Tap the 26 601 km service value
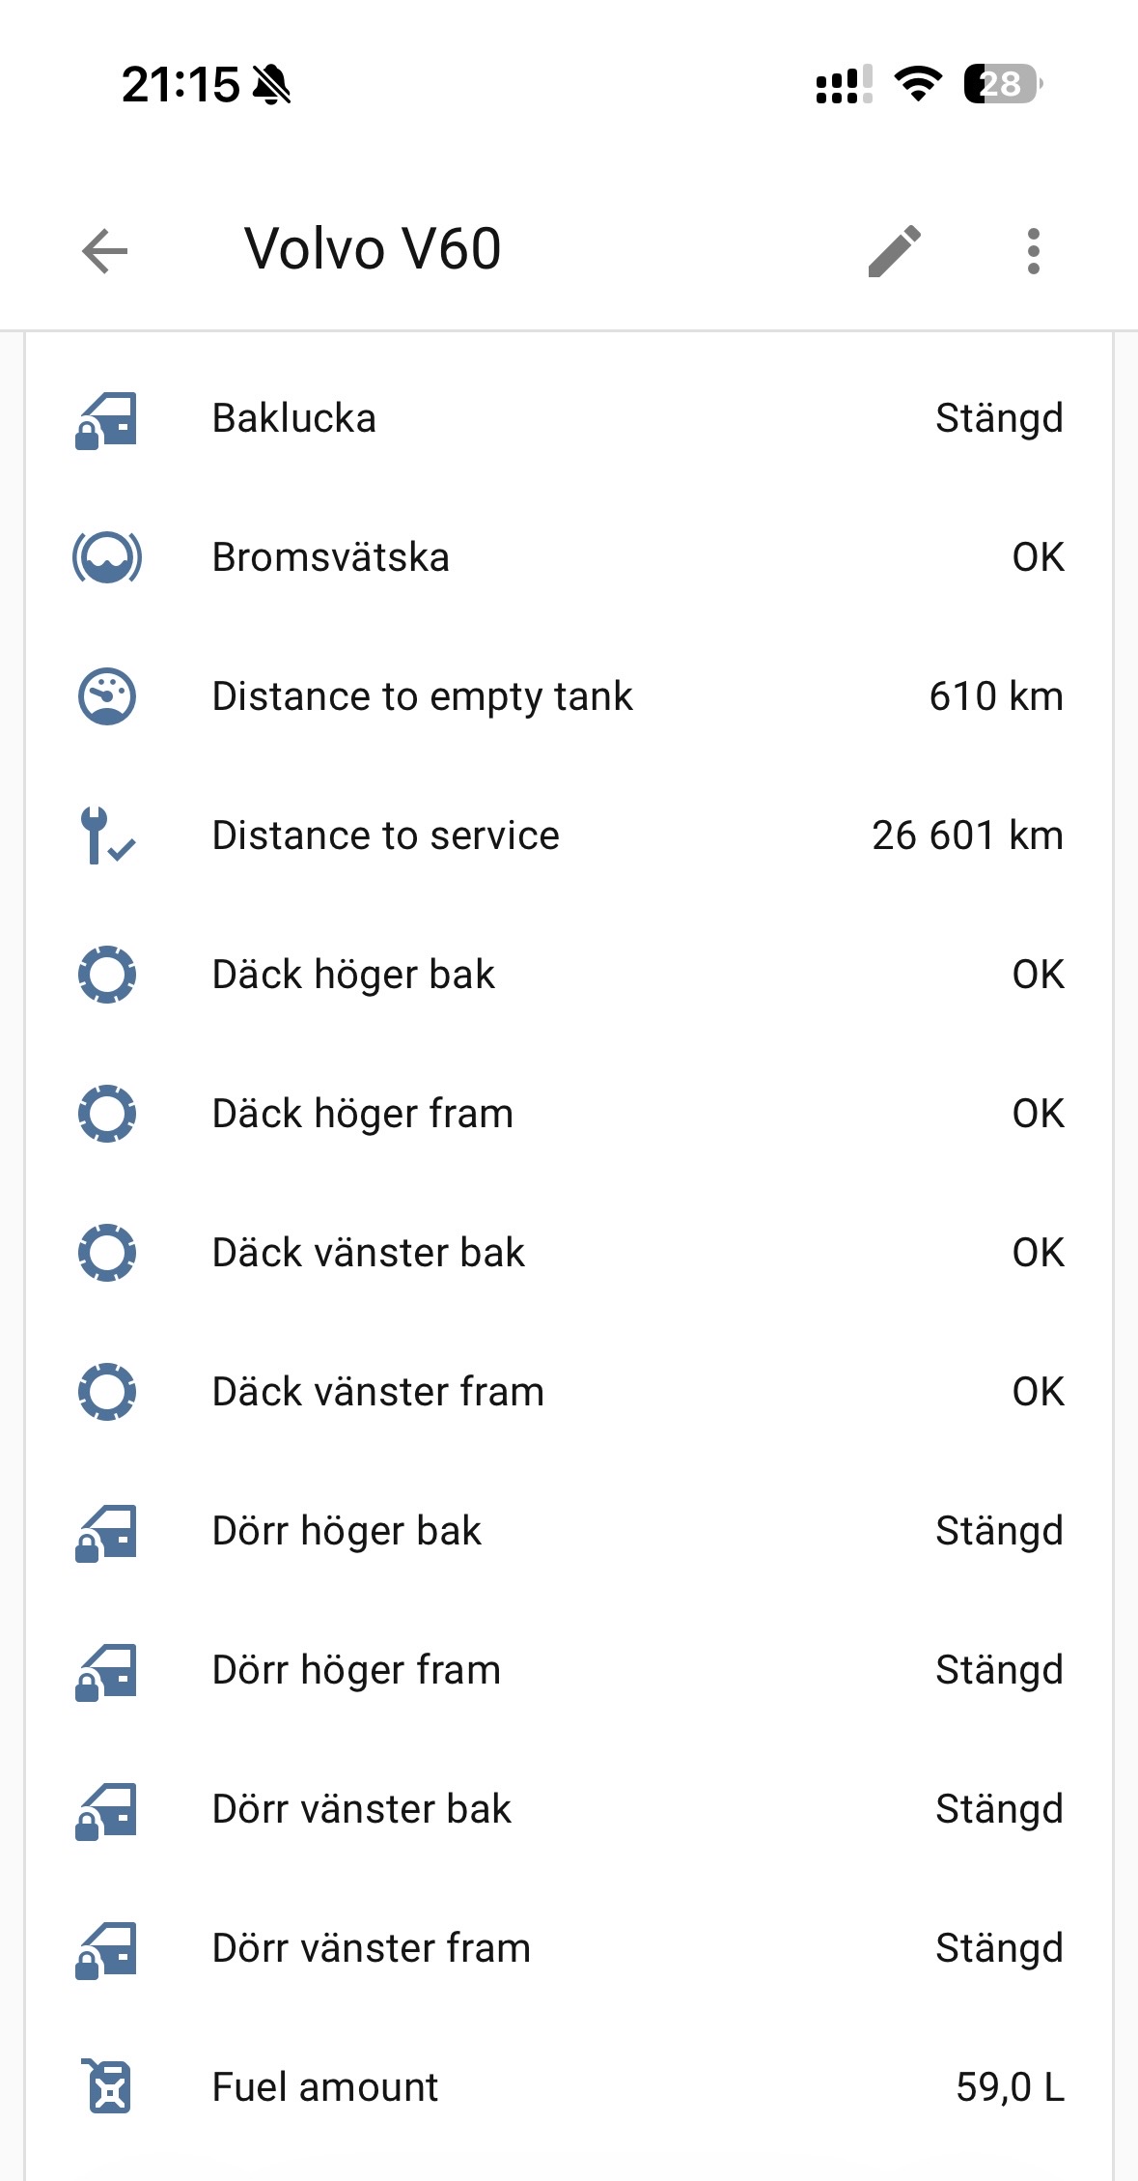The image size is (1138, 2181). (967, 836)
